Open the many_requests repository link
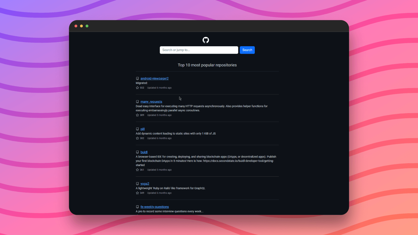Viewport: 418px width, 235px height. click(x=151, y=102)
